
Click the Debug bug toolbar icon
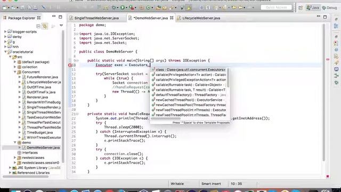pos(113,7)
